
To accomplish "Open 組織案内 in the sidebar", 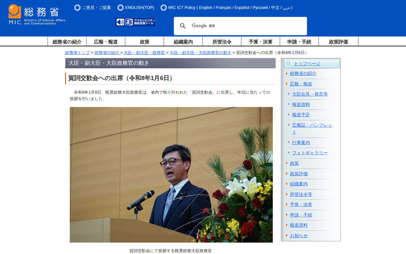I will (x=298, y=184).
